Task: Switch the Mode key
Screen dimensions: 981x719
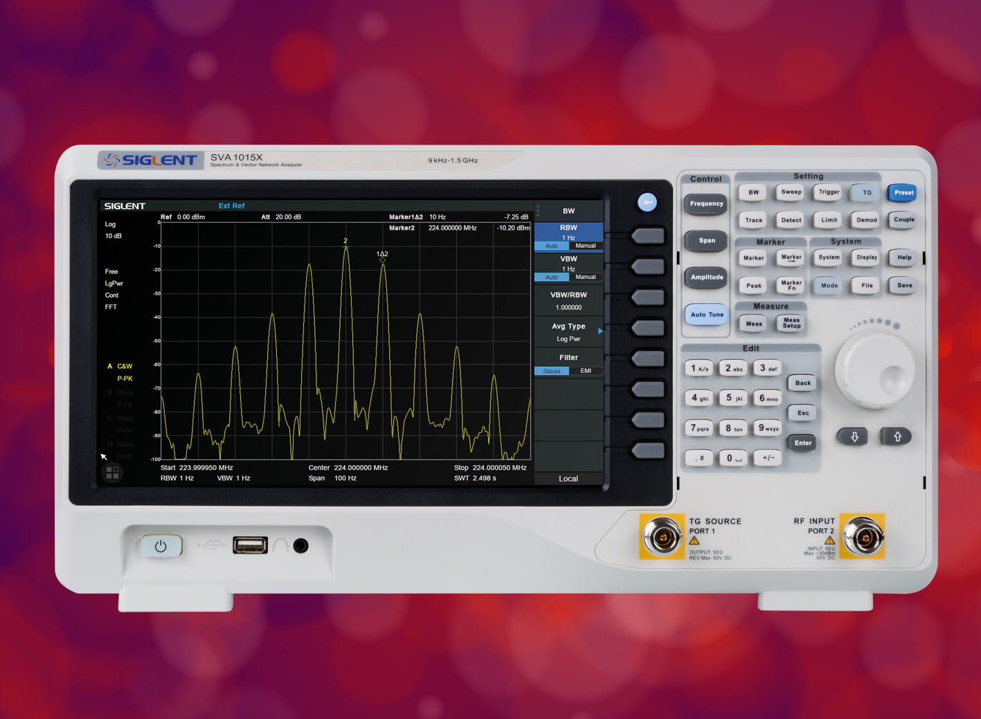Action: (829, 285)
